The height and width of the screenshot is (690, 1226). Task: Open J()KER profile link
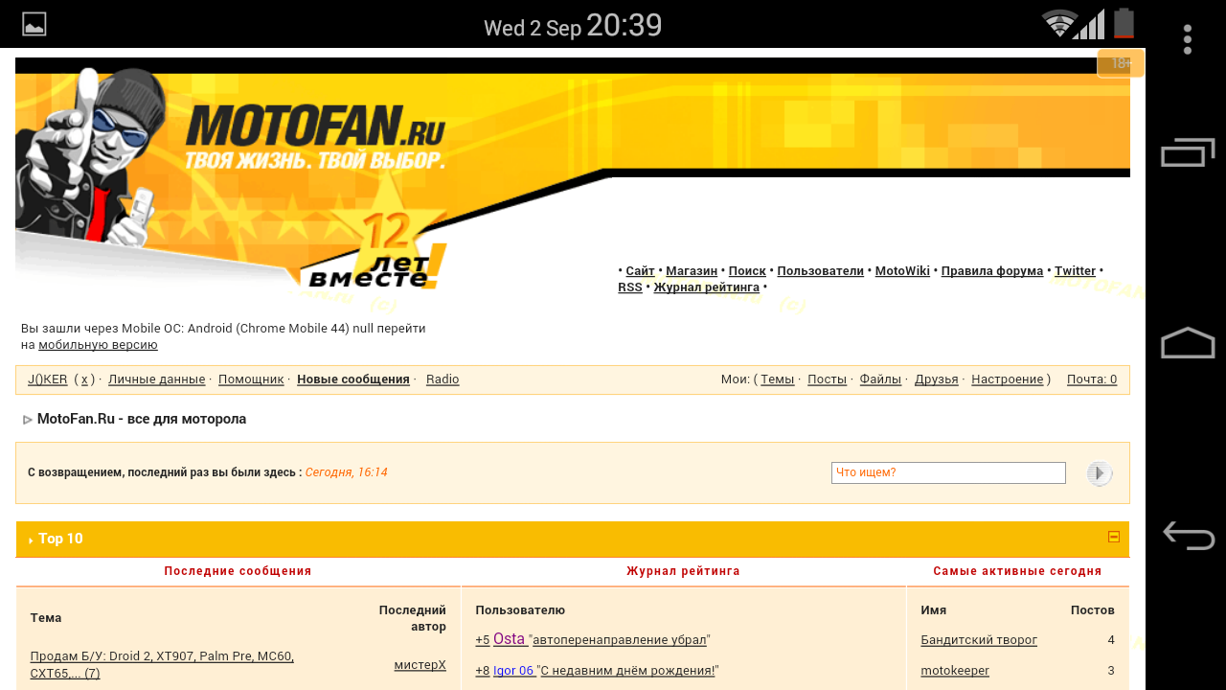(48, 379)
